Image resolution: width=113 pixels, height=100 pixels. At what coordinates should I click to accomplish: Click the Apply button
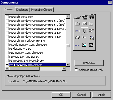(101, 95)
